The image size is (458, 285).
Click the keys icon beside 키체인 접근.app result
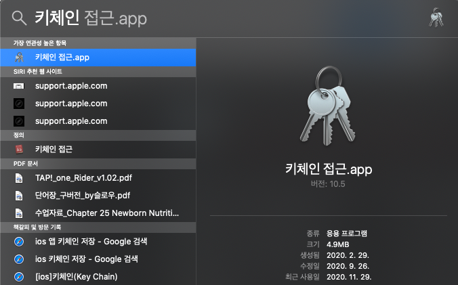[x=19, y=57]
